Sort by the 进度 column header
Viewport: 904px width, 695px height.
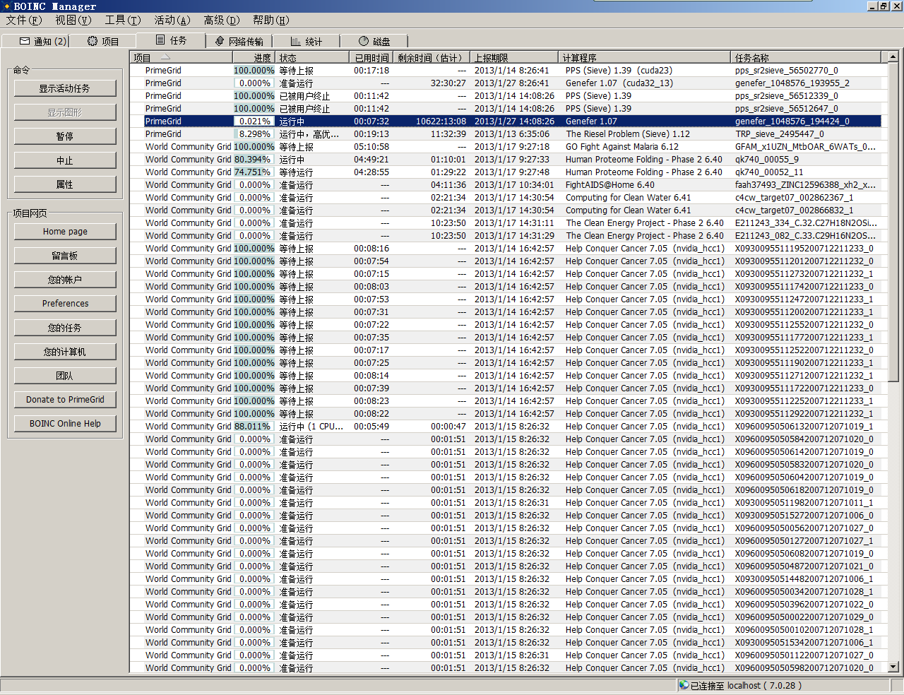tap(255, 58)
